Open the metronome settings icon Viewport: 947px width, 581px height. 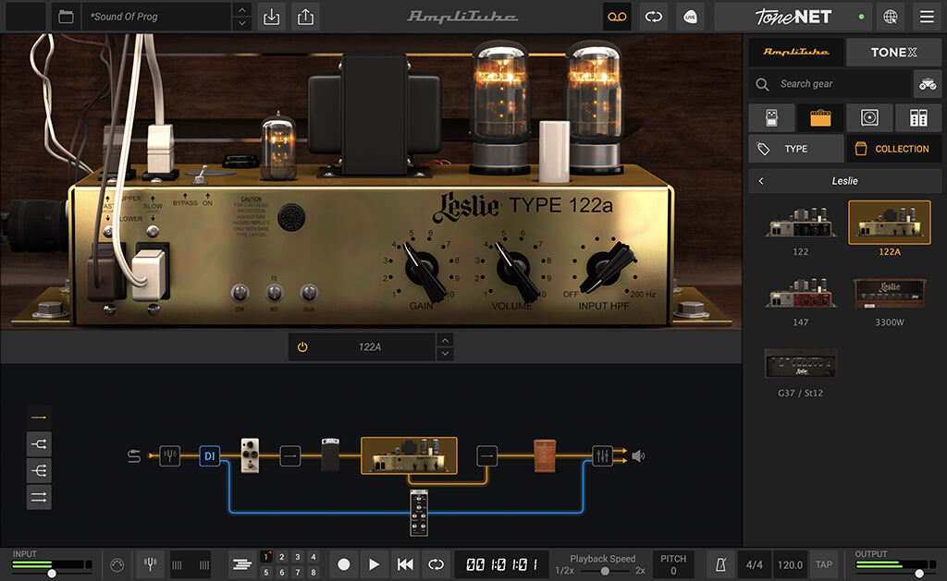[720, 563]
